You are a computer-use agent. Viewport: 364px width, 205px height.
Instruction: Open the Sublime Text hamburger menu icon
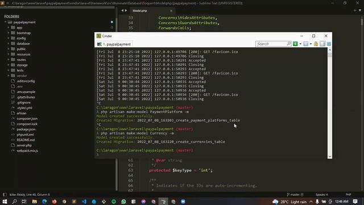tap(7, 3)
